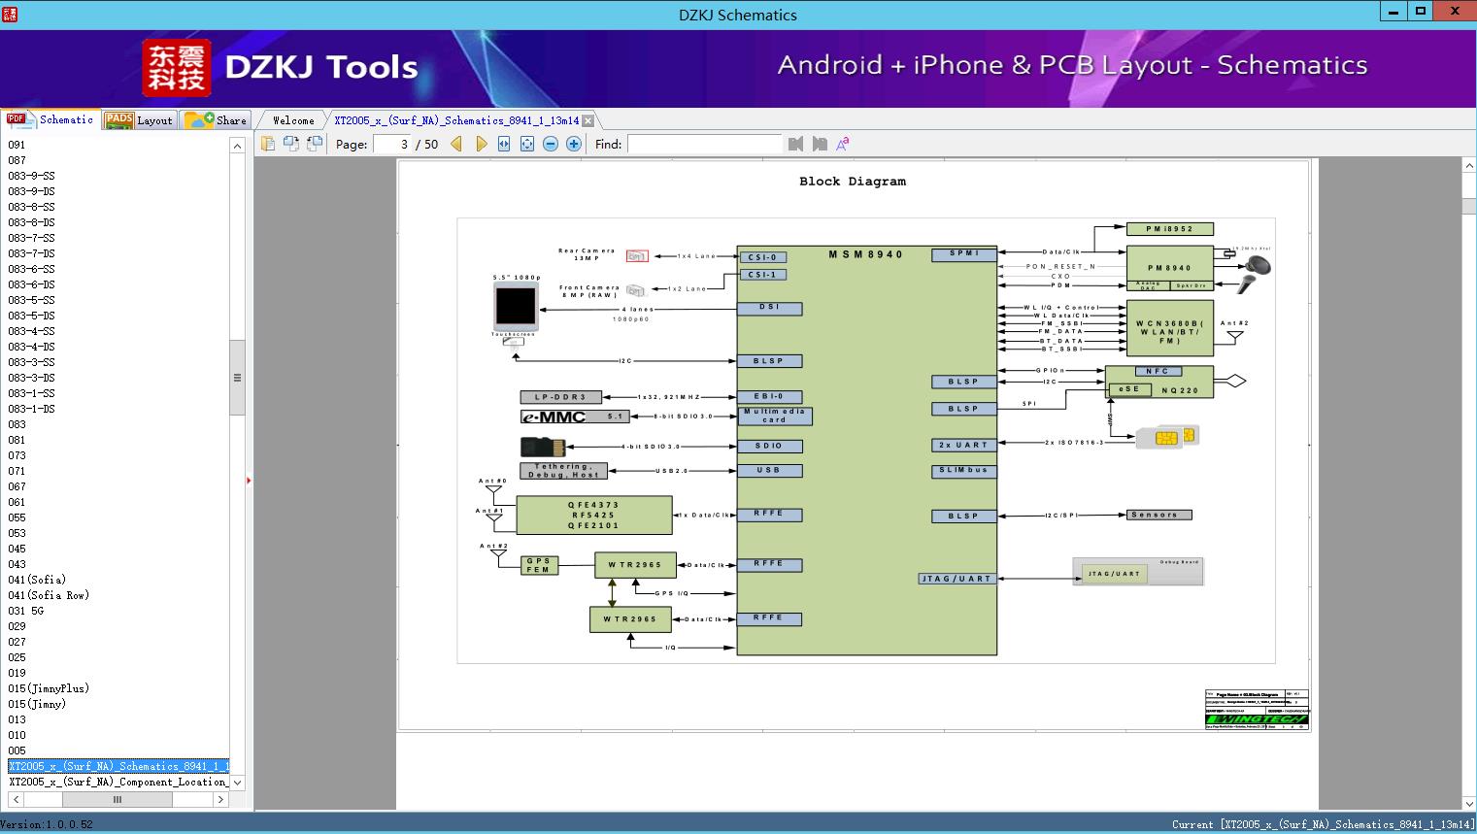The width and height of the screenshot is (1477, 834).
Task: Switch to the Schematic tab
Action: 50,119
